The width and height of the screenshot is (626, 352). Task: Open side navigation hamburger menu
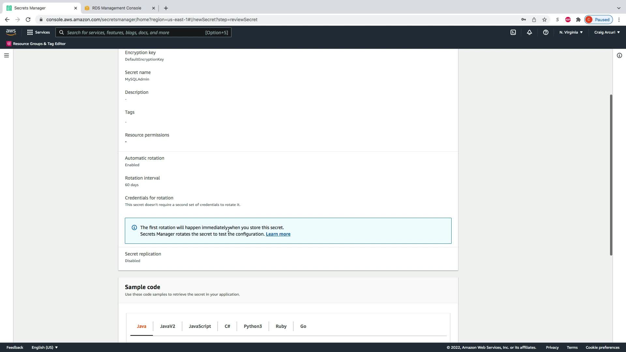click(7, 55)
